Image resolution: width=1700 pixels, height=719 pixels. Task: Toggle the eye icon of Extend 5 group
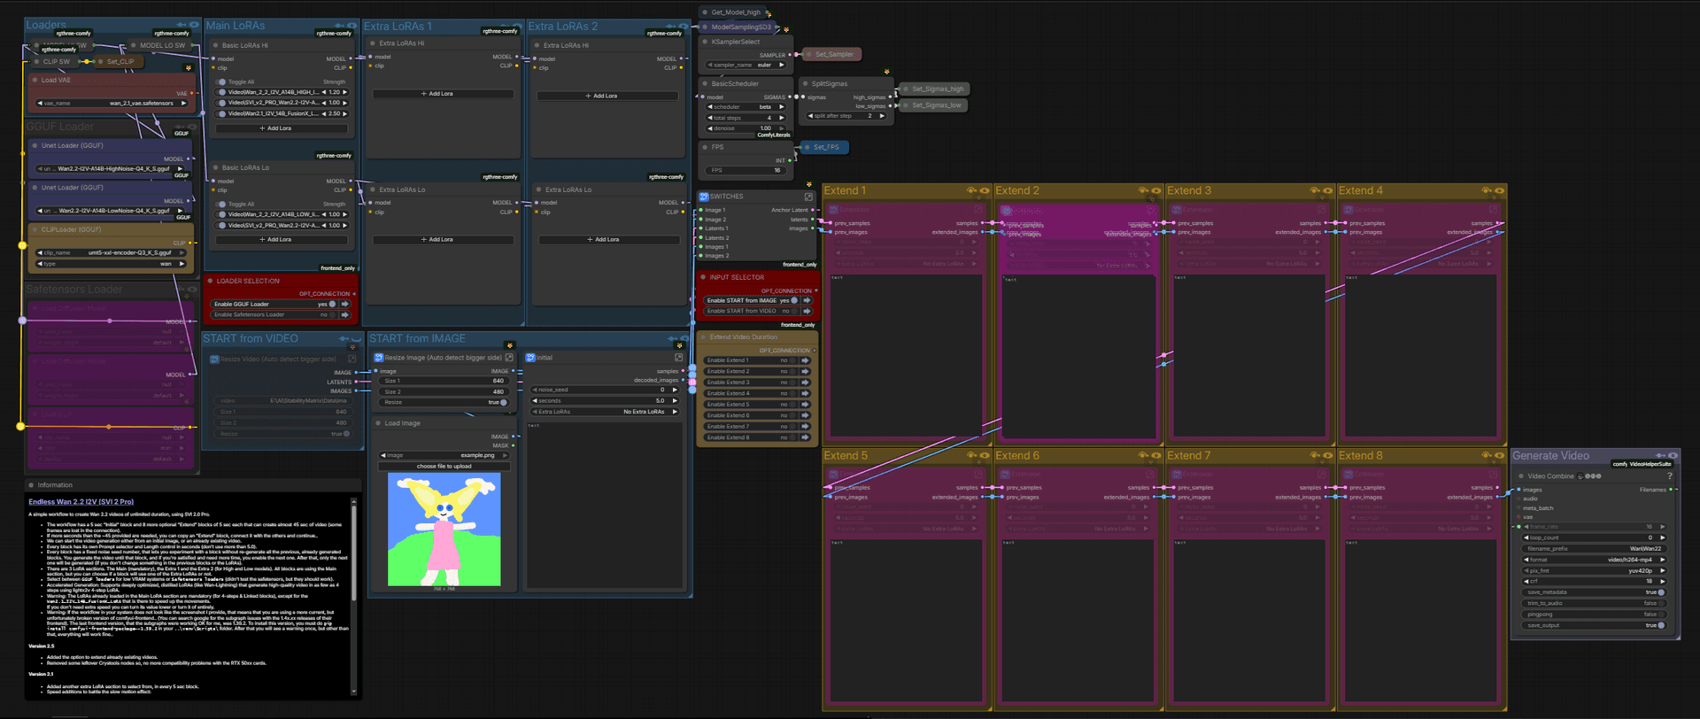click(x=985, y=455)
